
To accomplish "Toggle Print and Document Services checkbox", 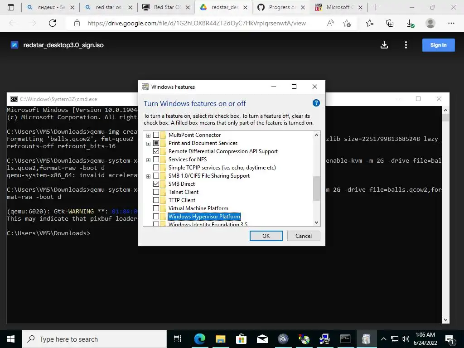I will click(x=156, y=143).
